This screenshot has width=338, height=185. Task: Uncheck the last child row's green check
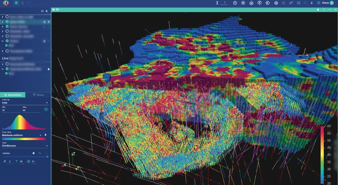coord(6,73)
